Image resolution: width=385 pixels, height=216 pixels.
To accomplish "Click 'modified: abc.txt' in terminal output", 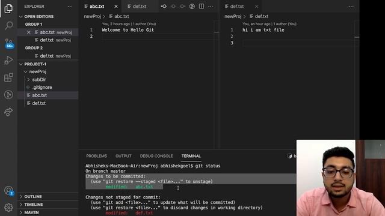I will [129, 187].
